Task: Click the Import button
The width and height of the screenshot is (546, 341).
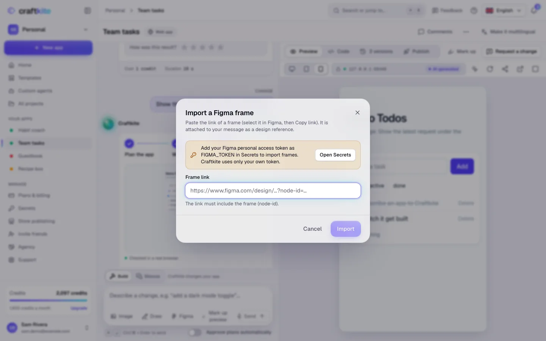Action: [345, 229]
